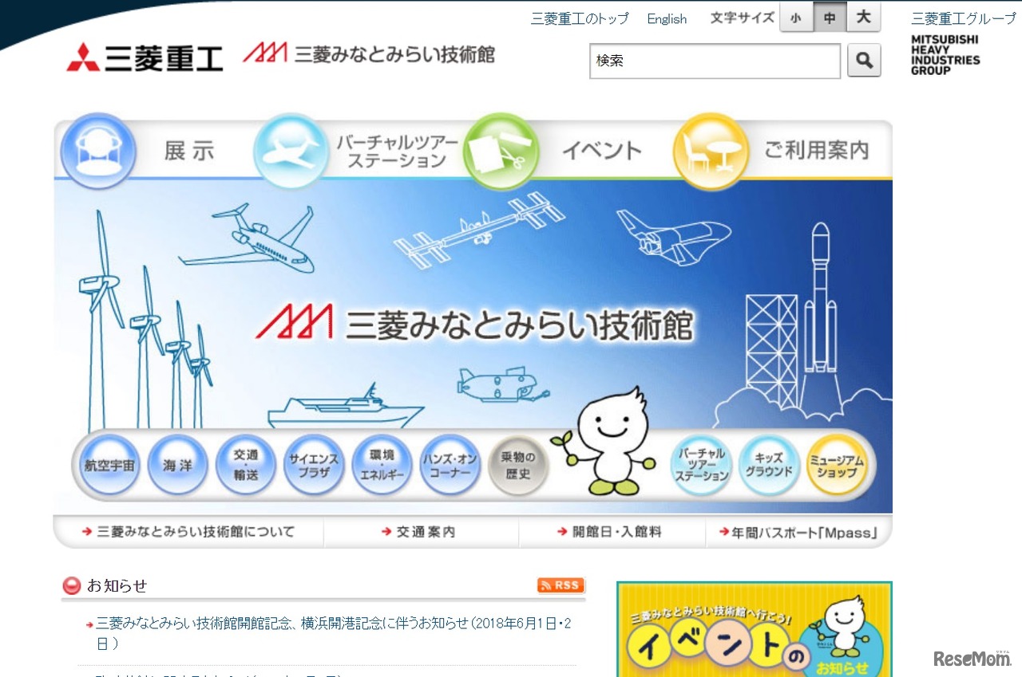Set text size to 中
This screenshot has height=677, width=1022.
830,18
